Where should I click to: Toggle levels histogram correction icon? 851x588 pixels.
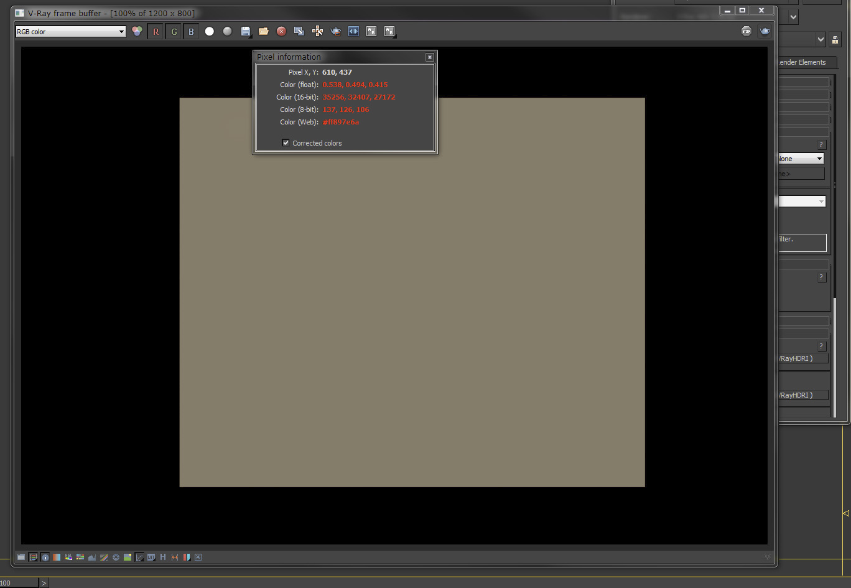coord(92,557)
